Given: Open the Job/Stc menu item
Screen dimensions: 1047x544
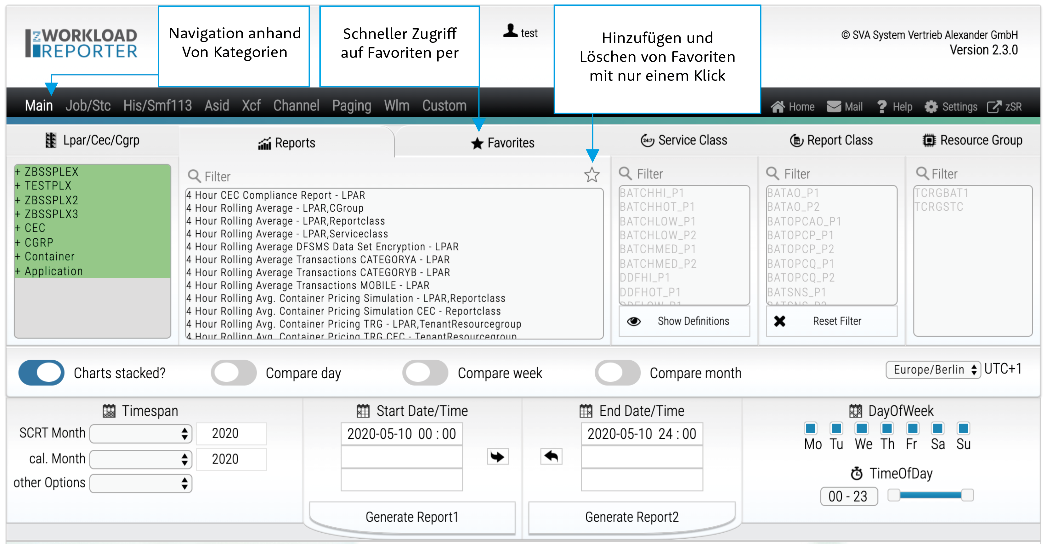Looking at the screenshot, I should [x=88, y=106].
